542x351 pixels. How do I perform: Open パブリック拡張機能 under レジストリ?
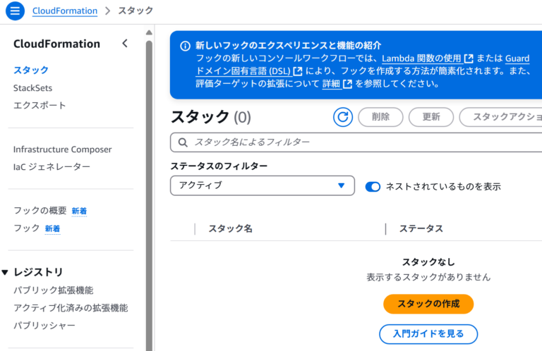coord(53,290)
